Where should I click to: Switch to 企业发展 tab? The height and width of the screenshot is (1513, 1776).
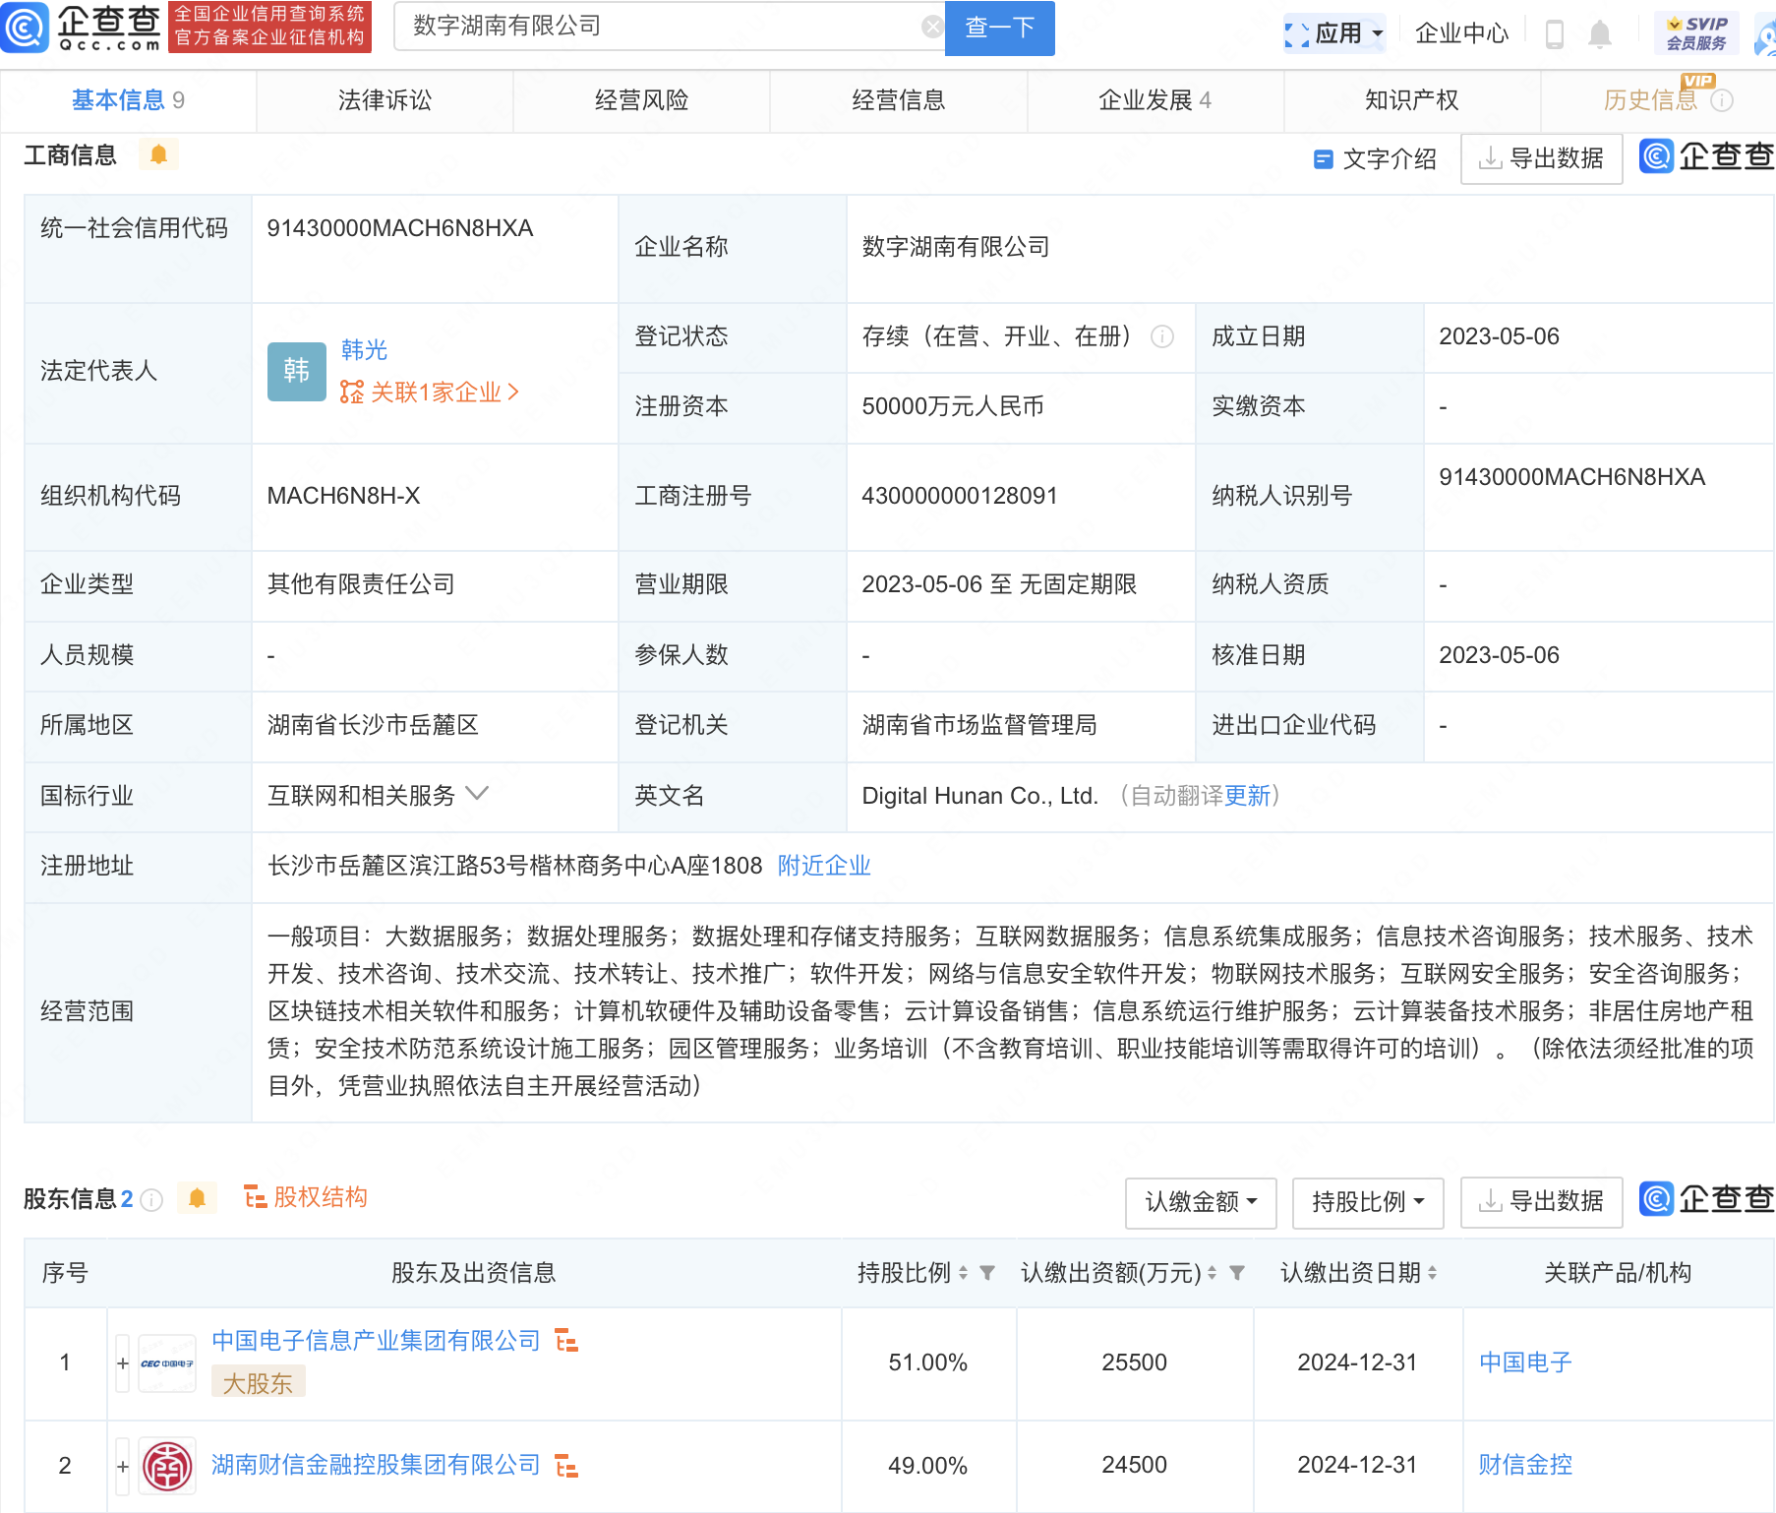(x=1155, y=100)
